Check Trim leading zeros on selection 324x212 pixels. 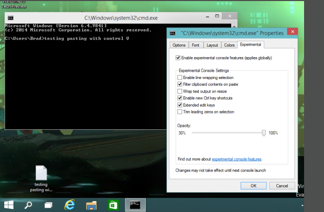click(180, 112)
